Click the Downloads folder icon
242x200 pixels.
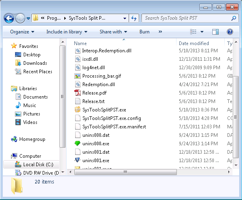(x=18, y=63)
